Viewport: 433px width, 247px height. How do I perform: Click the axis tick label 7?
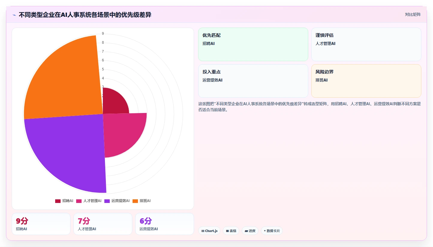[103, 52]
